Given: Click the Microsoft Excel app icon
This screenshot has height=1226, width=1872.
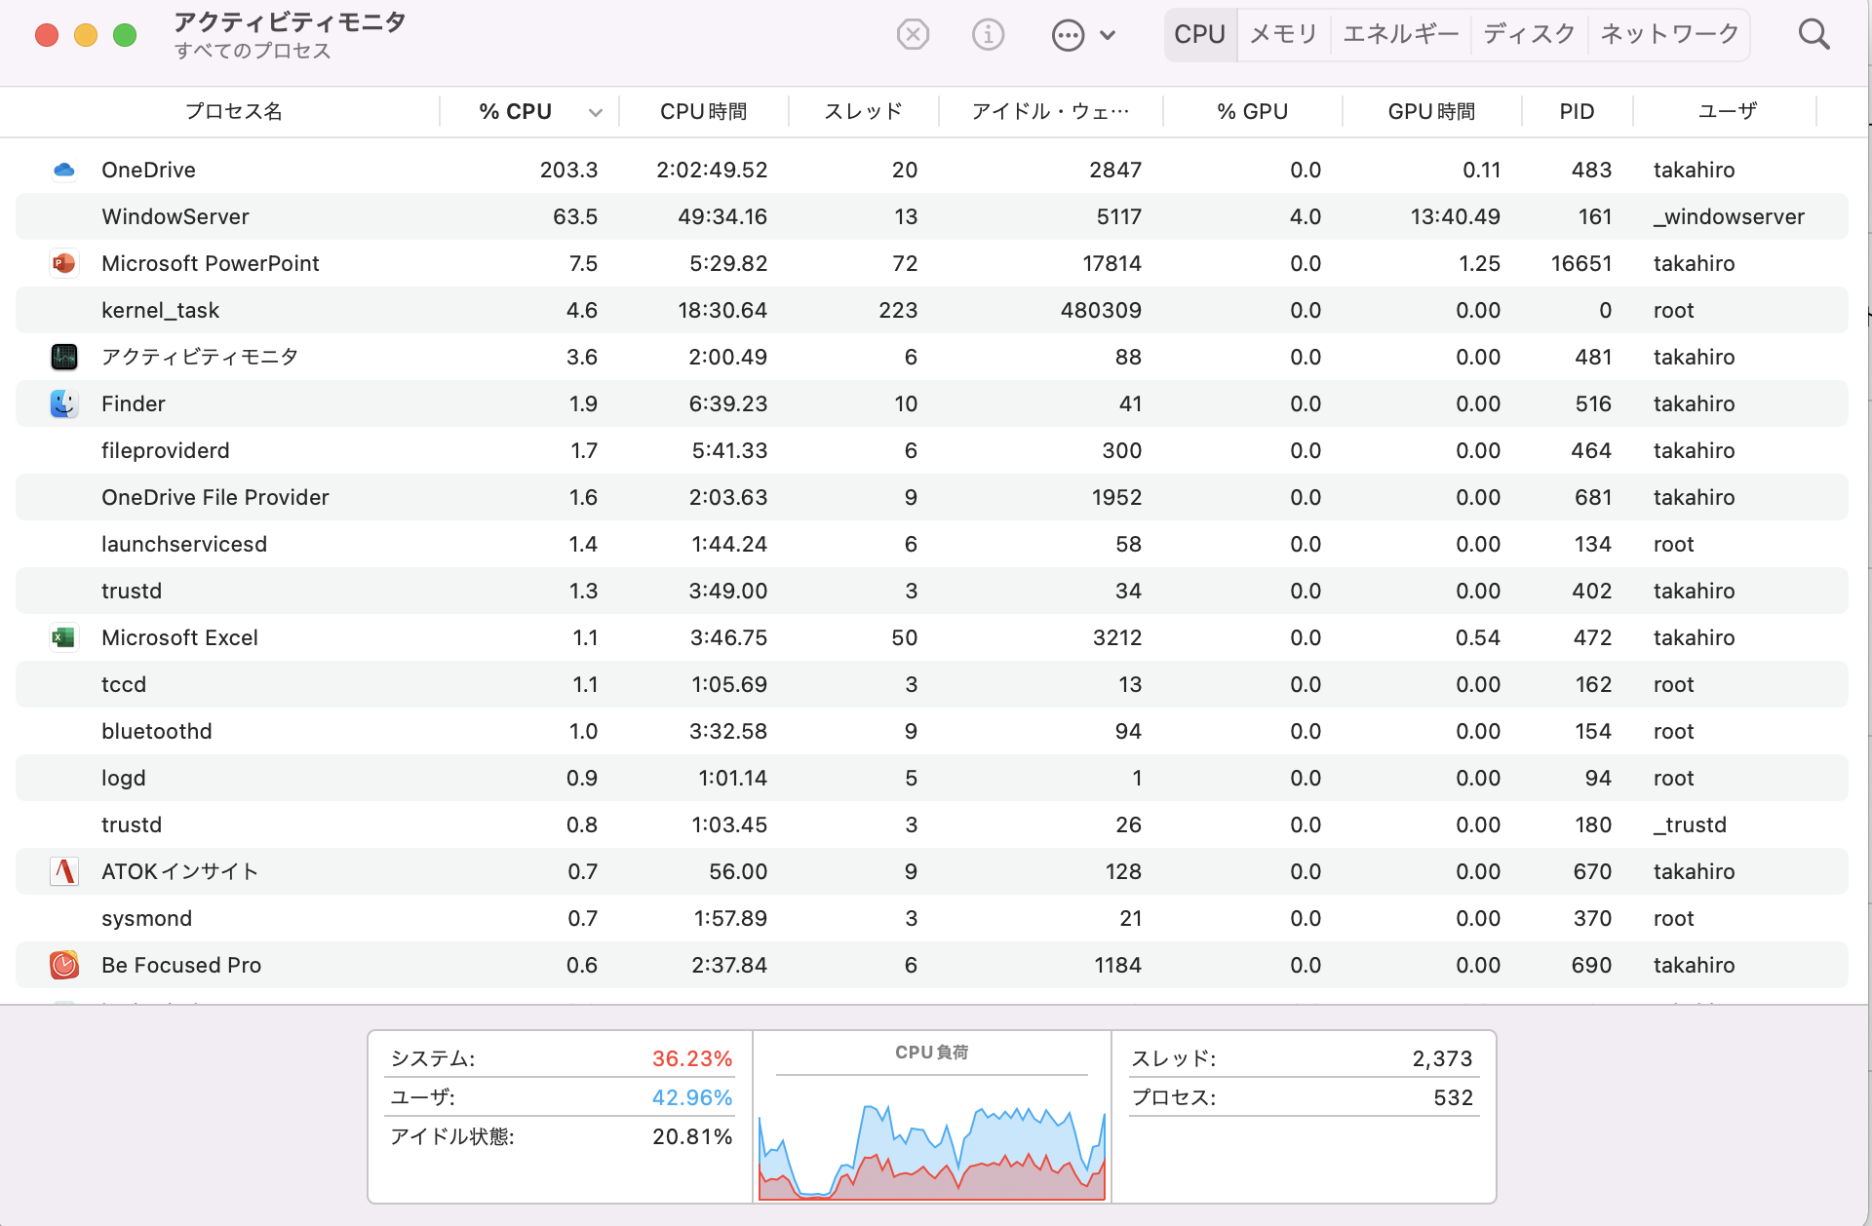Looking at the screenshot, I should click(64, 637).
